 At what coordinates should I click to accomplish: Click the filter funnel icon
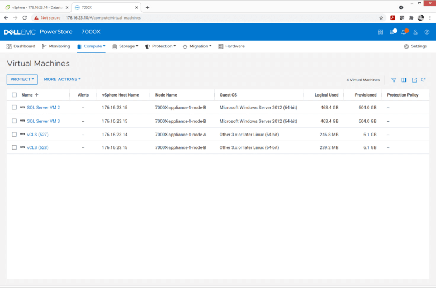[394, 80]
